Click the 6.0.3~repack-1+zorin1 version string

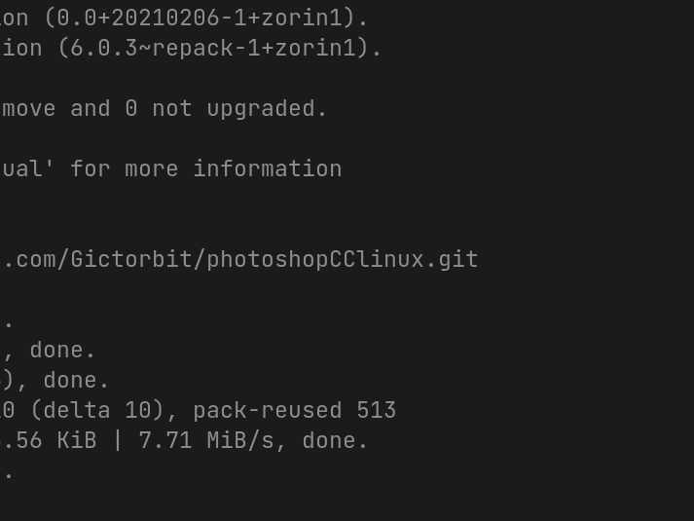tap(214, 48)
